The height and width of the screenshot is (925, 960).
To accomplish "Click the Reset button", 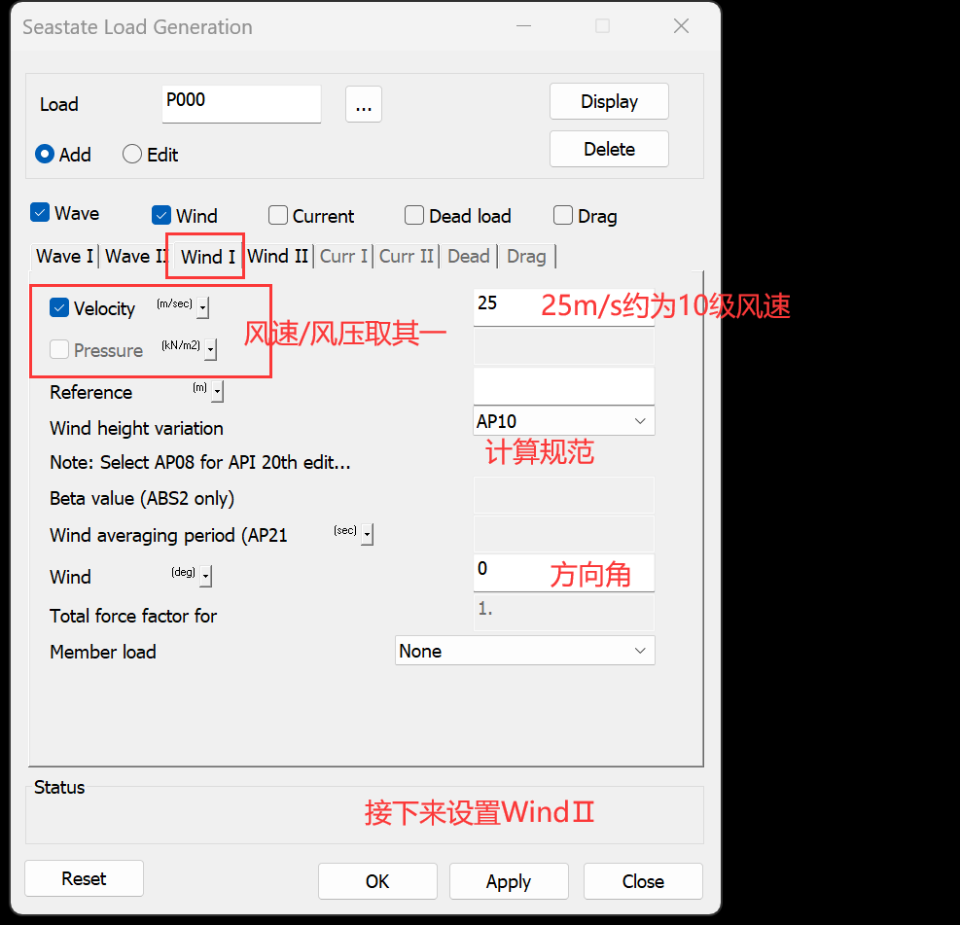I will coord(84,878).
